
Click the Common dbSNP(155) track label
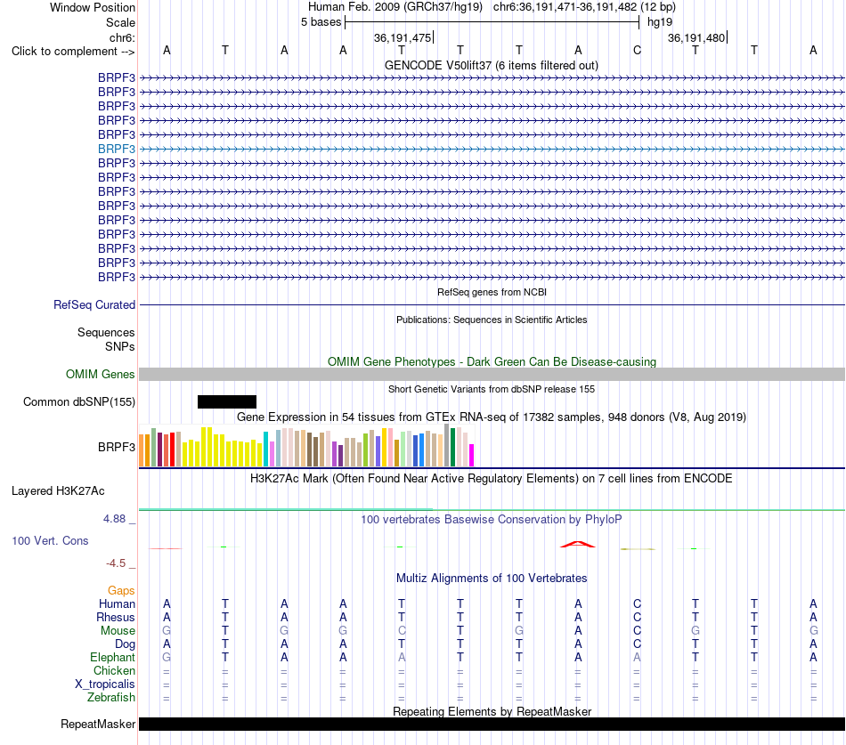click(79, 402)
